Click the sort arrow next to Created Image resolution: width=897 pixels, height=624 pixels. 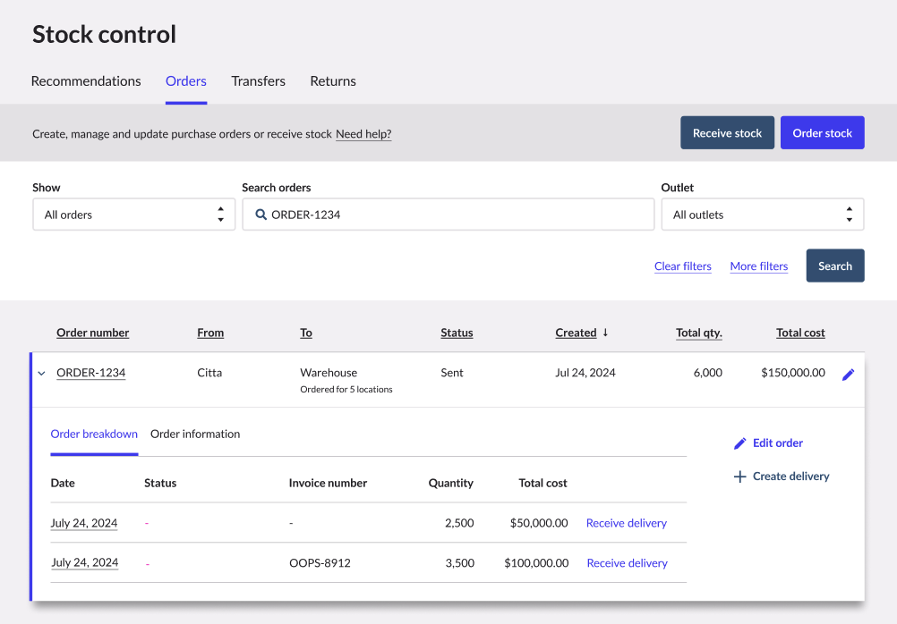(605, 333)
